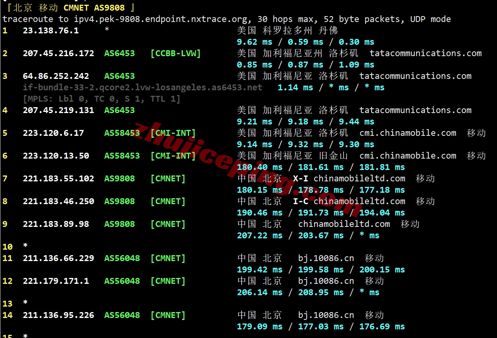
Task: Select the [CMNET] tag on hop 7
Action: tap(168, 178)
